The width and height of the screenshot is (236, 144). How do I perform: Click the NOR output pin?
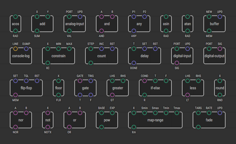(16, 127)
